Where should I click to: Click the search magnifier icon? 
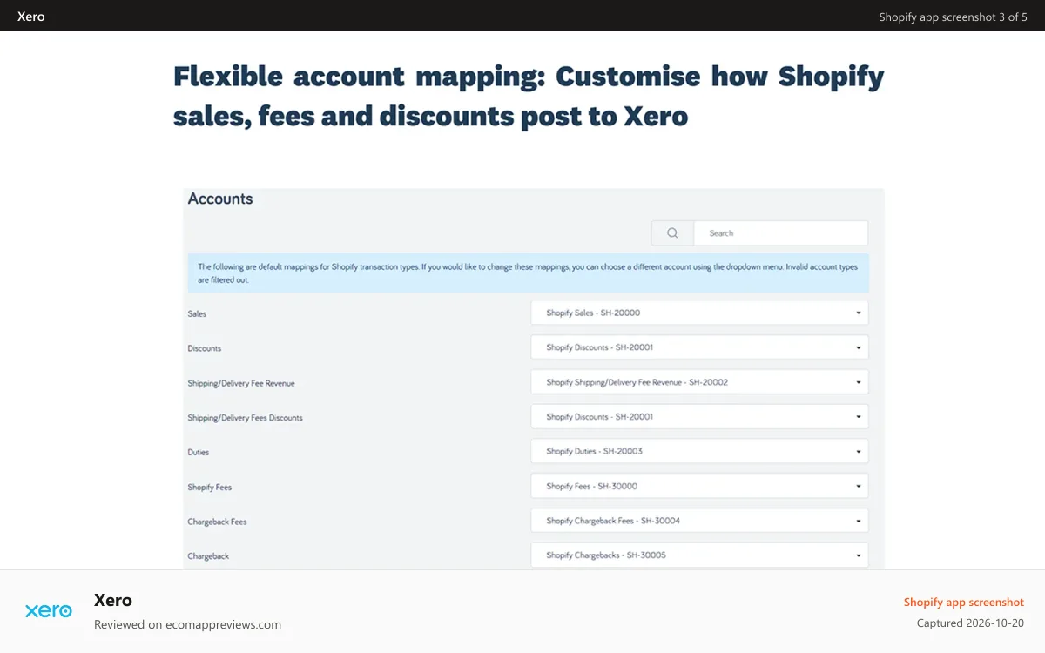pyautogui.click(x=672, y=233)
